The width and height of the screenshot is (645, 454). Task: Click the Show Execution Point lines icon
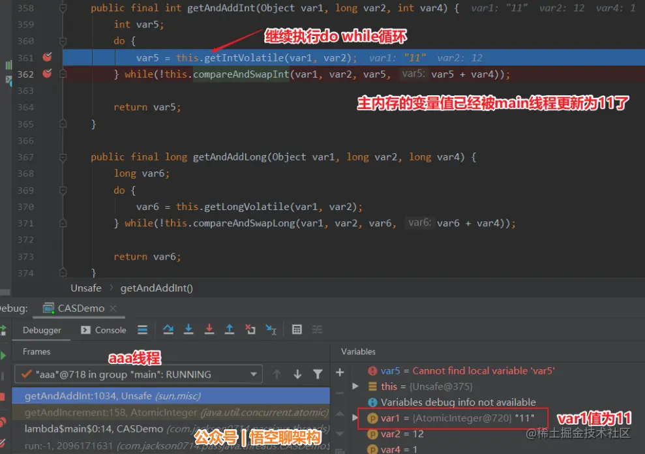(x=142, y=329)
